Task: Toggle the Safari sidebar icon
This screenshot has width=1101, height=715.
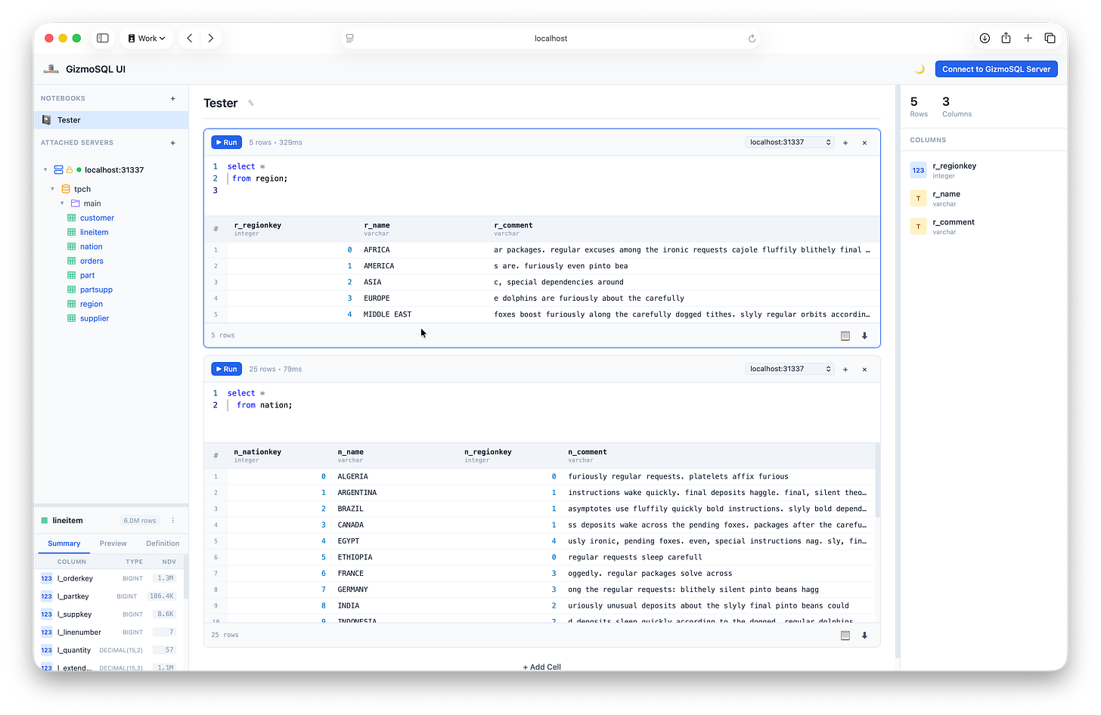Action: pos(102,38)
